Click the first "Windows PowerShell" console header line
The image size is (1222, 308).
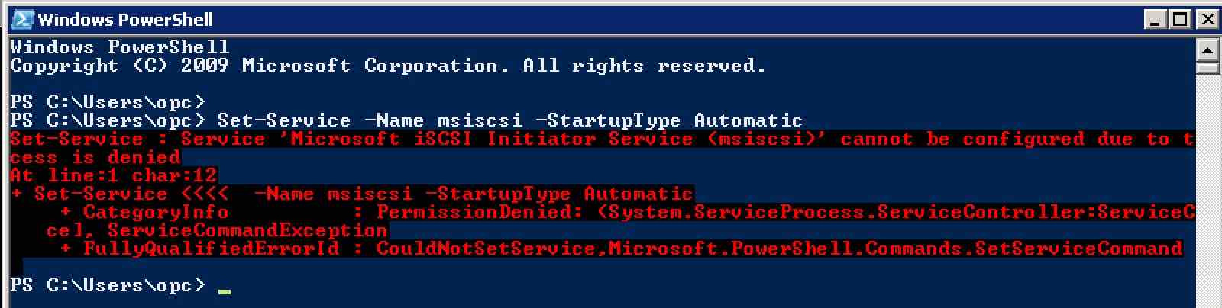pos(120,47)
